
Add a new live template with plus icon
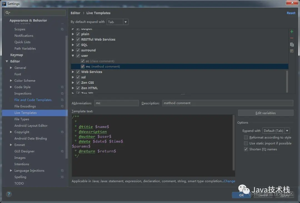[292, 32]
